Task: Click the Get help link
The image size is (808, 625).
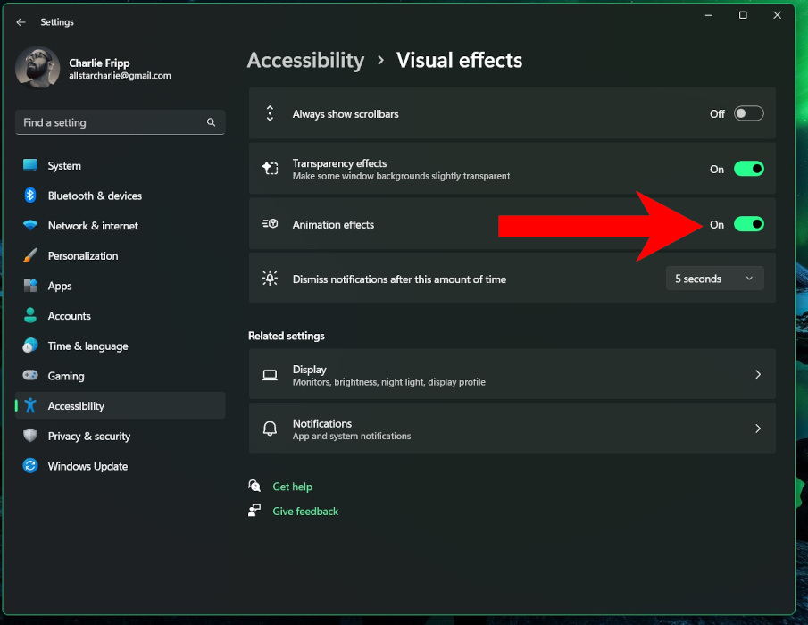Action: [x=291, y=486]
